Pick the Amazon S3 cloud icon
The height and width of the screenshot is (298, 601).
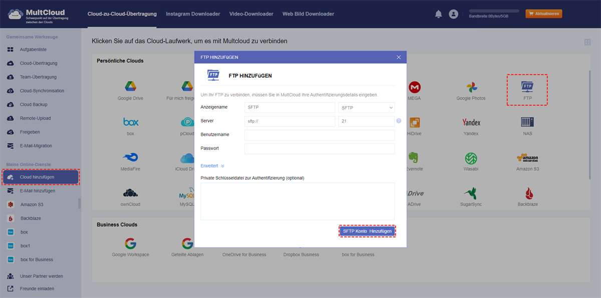point(527,158)
